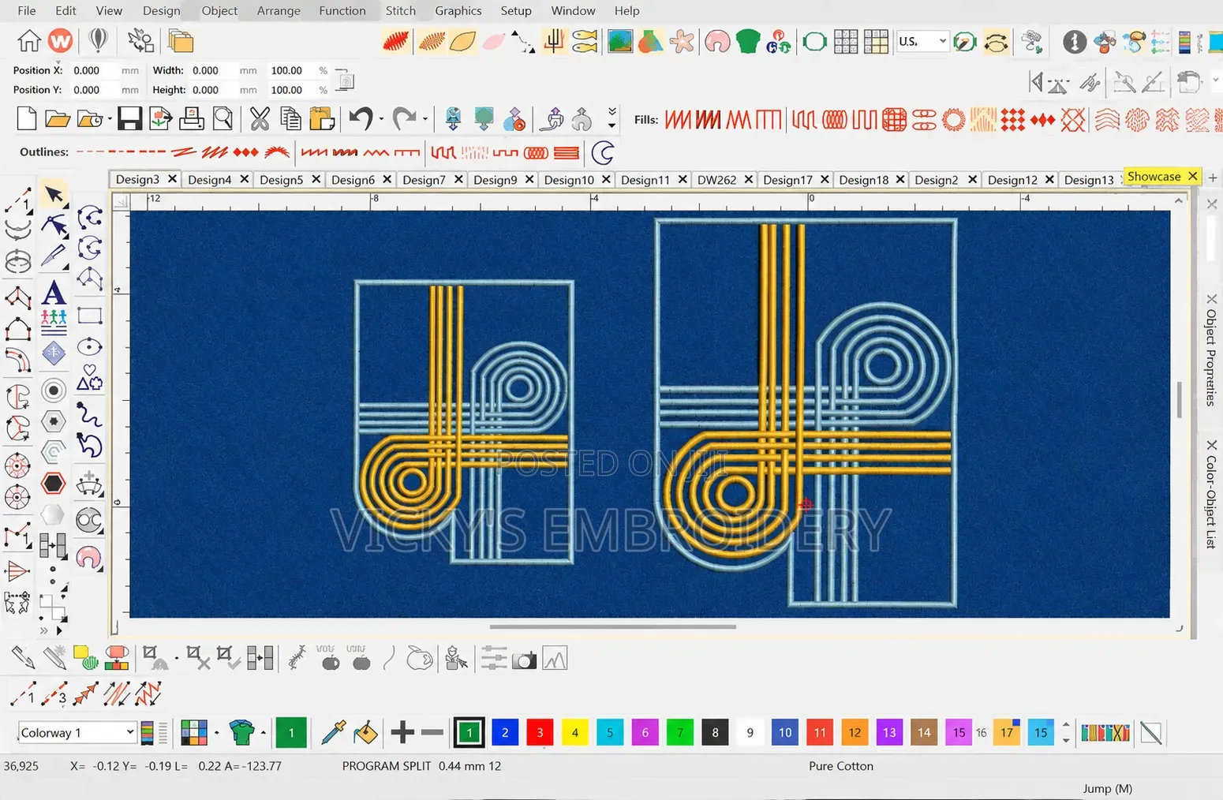Click the Home icon in top toolbar

click(29, 40)
